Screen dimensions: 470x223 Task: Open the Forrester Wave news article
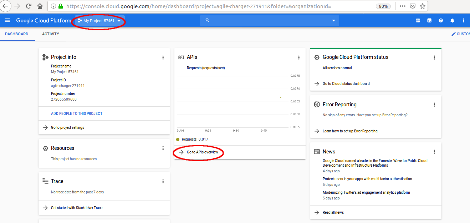click(375, 163)
